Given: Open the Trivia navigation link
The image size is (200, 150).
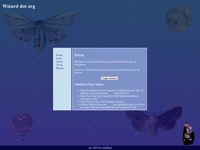Looking at the screenshot, I should pos(59,65).
